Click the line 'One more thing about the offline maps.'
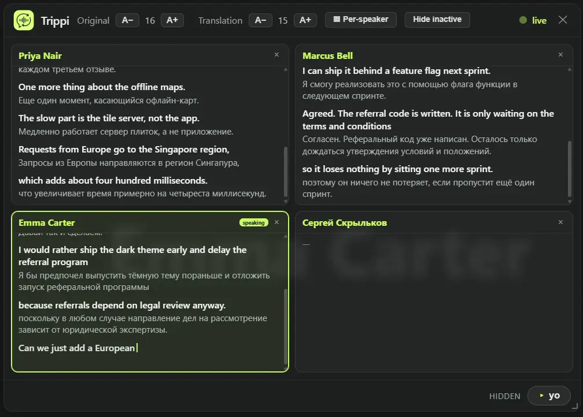 tap(102, 87)
